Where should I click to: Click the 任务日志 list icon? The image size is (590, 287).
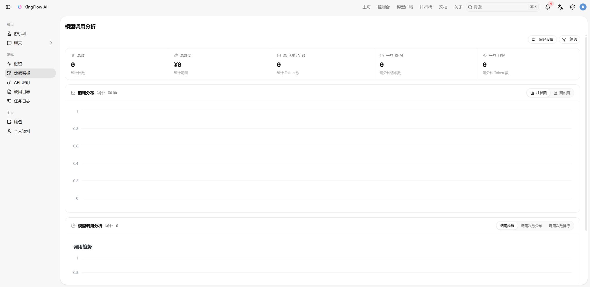coord(9,101)
